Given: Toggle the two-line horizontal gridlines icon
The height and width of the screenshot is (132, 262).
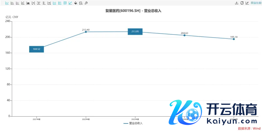Looking at the screenshot, I should coord(54,3).
